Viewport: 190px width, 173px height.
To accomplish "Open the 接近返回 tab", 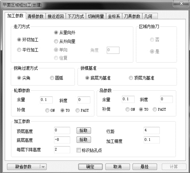I will tap(55, 16).
